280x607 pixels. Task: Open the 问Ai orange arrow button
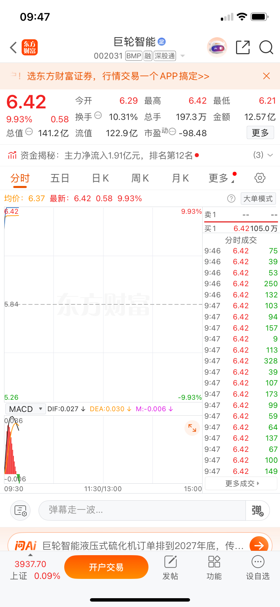point(259,545)
